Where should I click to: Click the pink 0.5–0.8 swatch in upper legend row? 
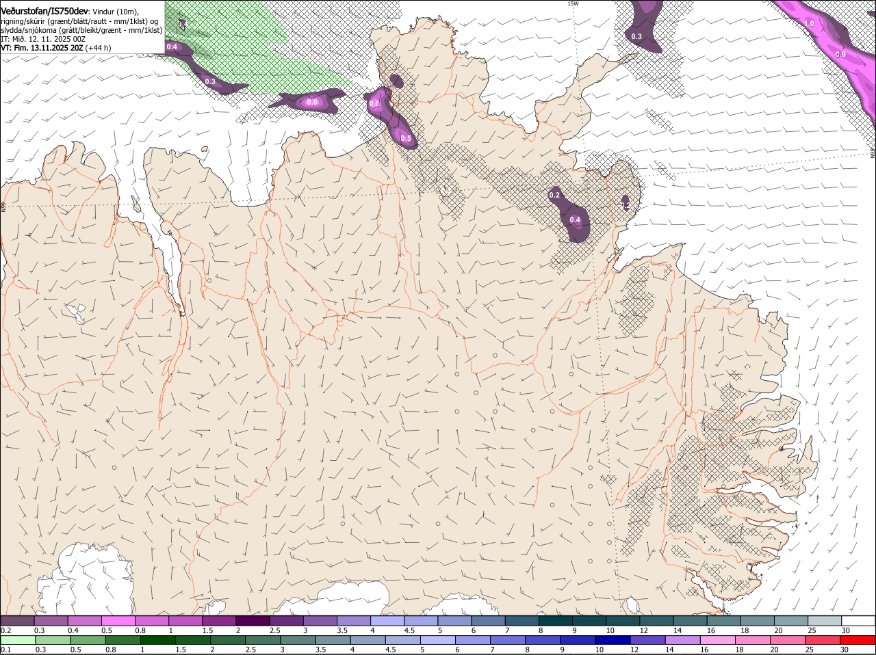pos(118,621)
